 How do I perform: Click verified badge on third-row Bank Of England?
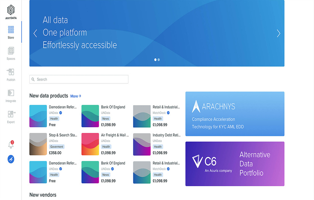pyautogui.click(x=113, y=169)
